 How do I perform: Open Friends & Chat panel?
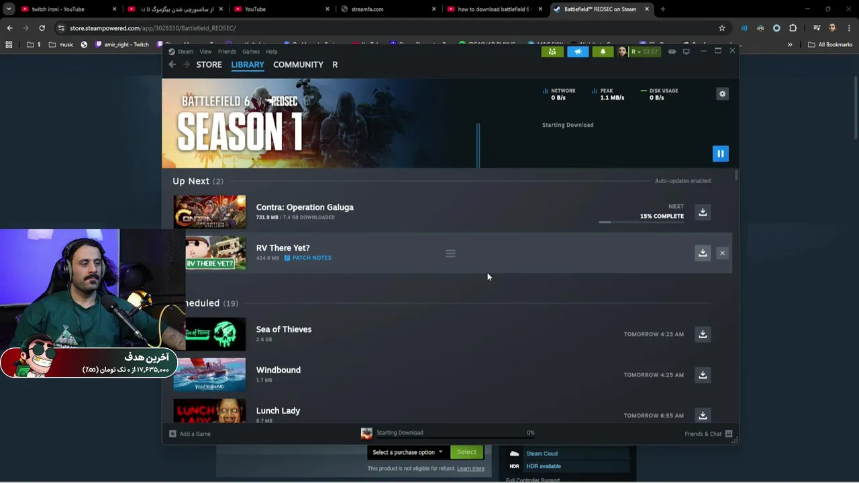coord(708,434)
